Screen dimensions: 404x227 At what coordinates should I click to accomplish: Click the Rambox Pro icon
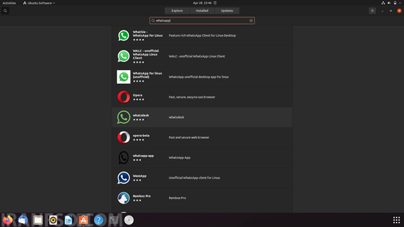point(124,198)
